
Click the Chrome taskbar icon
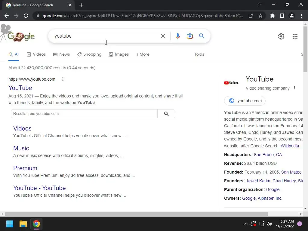(x=36, y=224)
